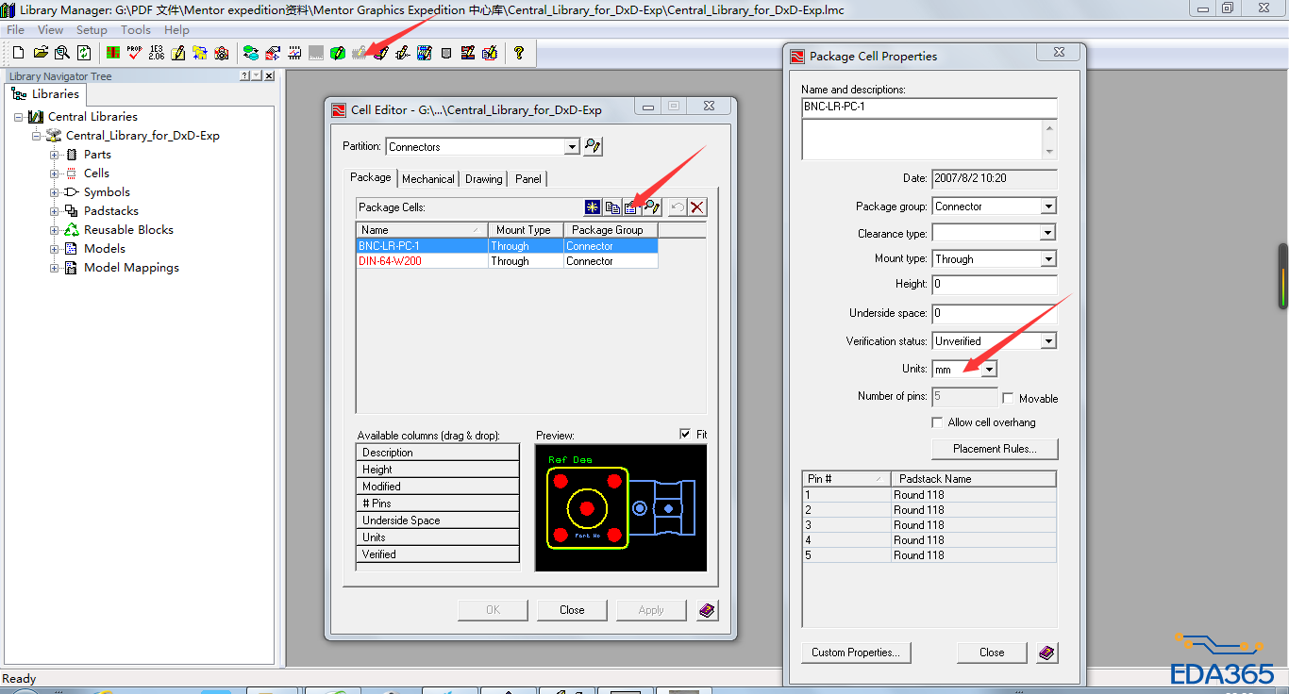
Task: Click the yellow question mark Help icon
Action: [519, 53]
